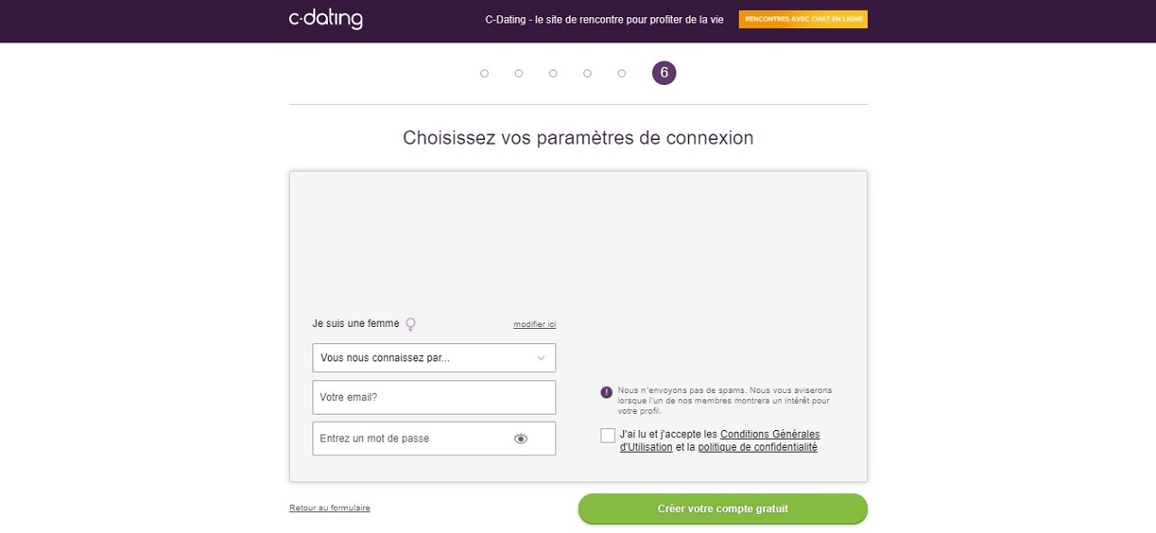
Task: Click the step 6 circle indicator
Action: [664, 73]
